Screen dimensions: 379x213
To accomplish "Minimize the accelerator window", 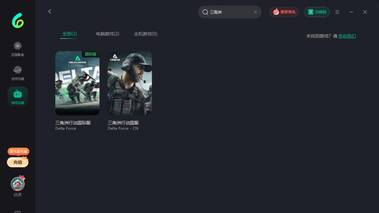I will click(x=351, y=12).
